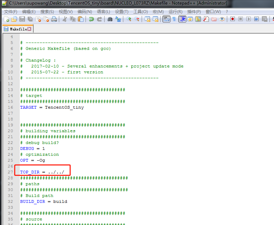Click the Print icon in toolbar
This screenshot has width=274, height=225.
[54, 19]
